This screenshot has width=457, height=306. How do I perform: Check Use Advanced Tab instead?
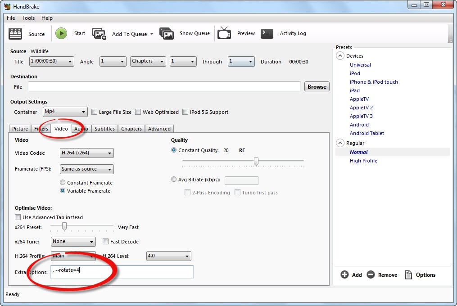pos(18,217)
